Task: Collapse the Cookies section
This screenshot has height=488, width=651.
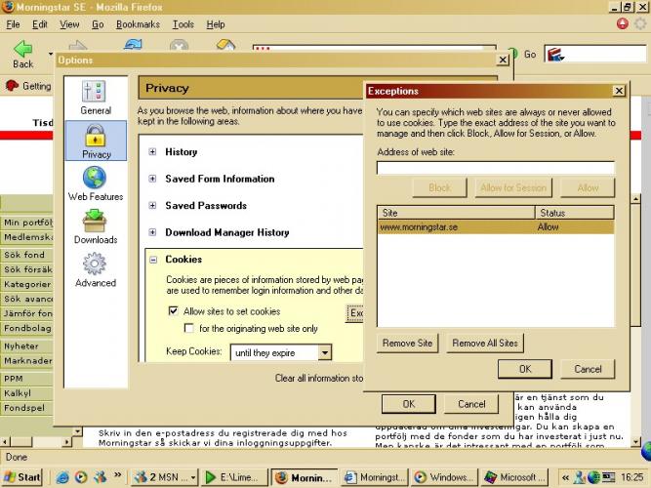Action: [x=152, y=260]
